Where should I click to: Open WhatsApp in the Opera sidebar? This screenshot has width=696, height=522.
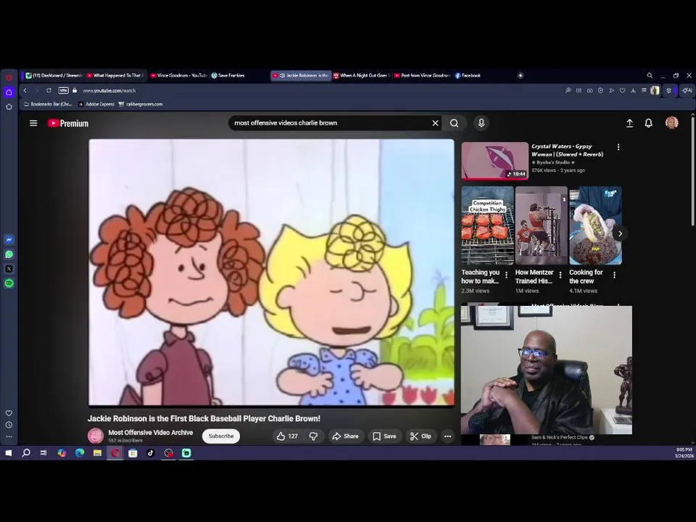pos(9,254)
